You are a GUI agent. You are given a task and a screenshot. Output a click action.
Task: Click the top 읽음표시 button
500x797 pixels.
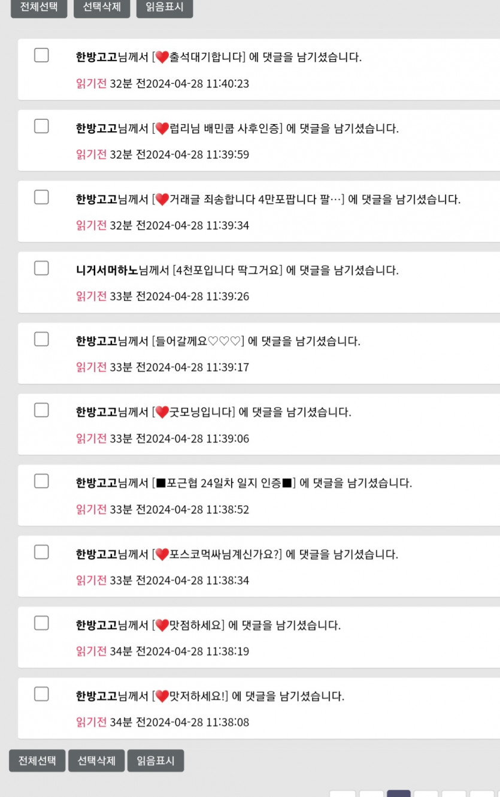coord(165,7)
